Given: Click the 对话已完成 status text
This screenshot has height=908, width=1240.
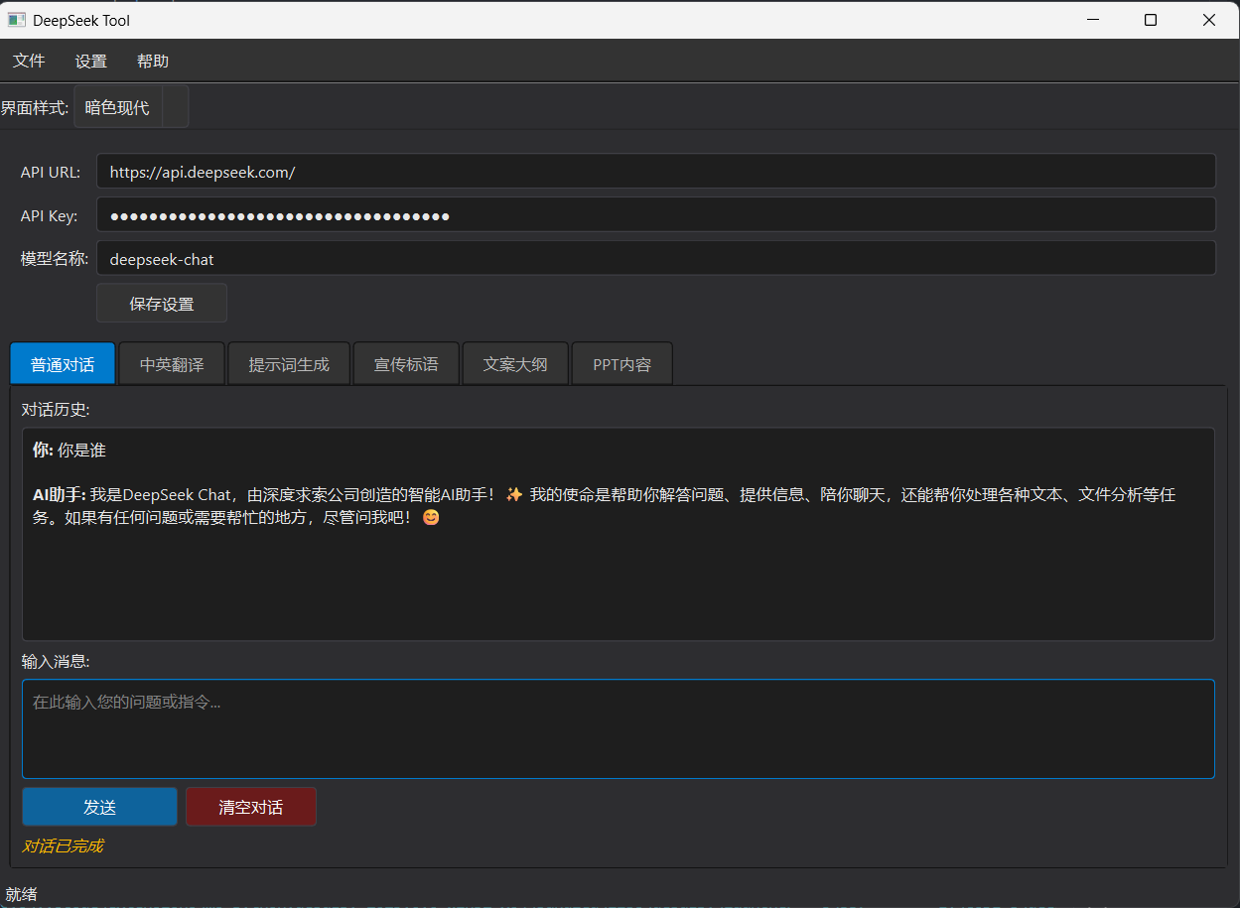Looking at the screenshot, I should [x=63, y=846].
